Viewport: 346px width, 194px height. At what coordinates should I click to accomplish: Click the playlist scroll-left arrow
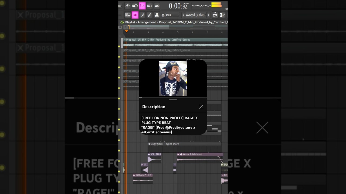(126, 27)
